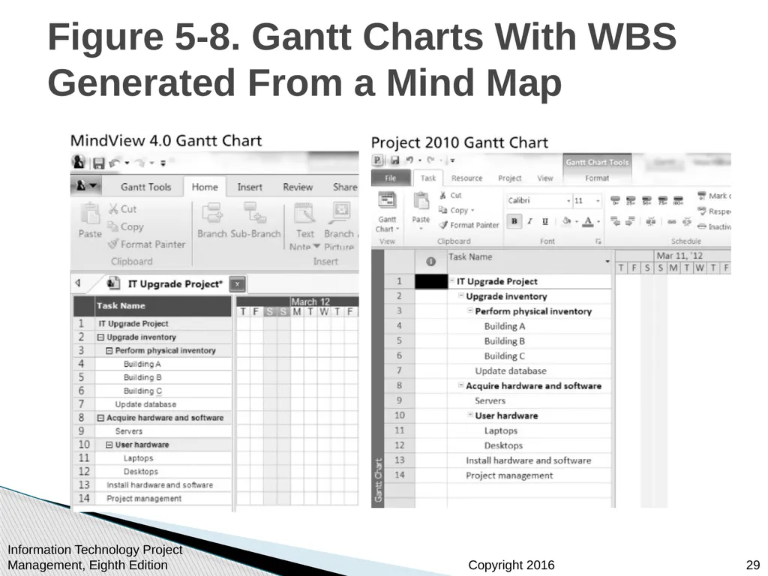Viewport: 768px width, 576px height.
Task: Open MindView application menu button
Action: (86, 186)
